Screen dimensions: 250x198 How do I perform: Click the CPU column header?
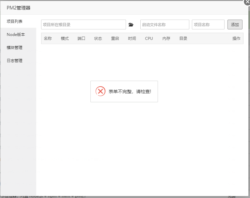(x=149, y=39)
